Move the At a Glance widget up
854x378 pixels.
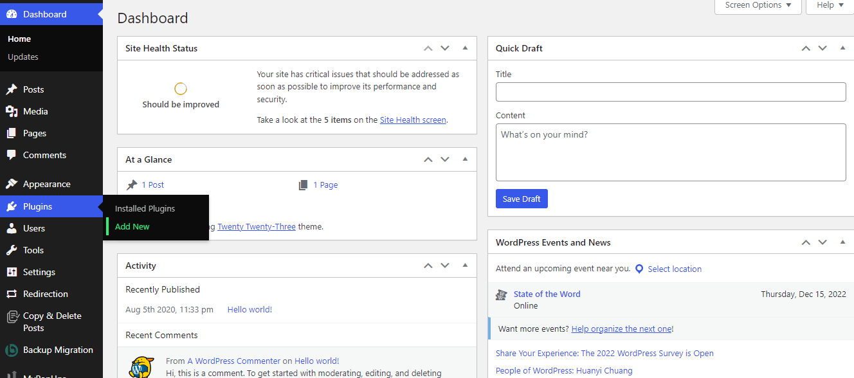click(428, 159)
